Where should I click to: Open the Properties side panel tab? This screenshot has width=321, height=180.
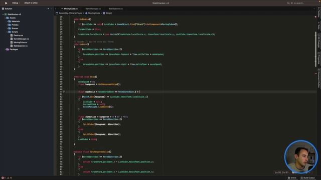pyautogui.click(x=319, y=58)
